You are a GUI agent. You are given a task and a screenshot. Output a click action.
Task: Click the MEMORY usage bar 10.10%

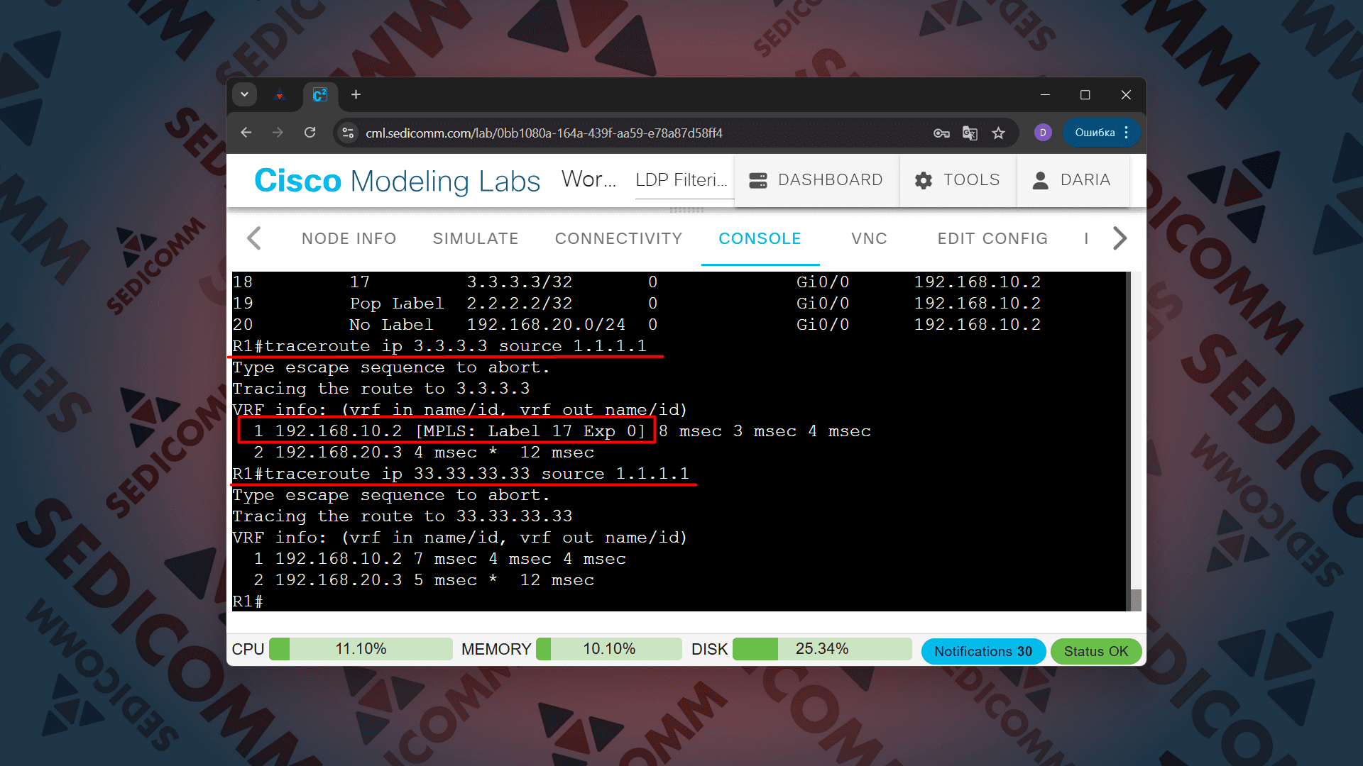pos(608,649)
